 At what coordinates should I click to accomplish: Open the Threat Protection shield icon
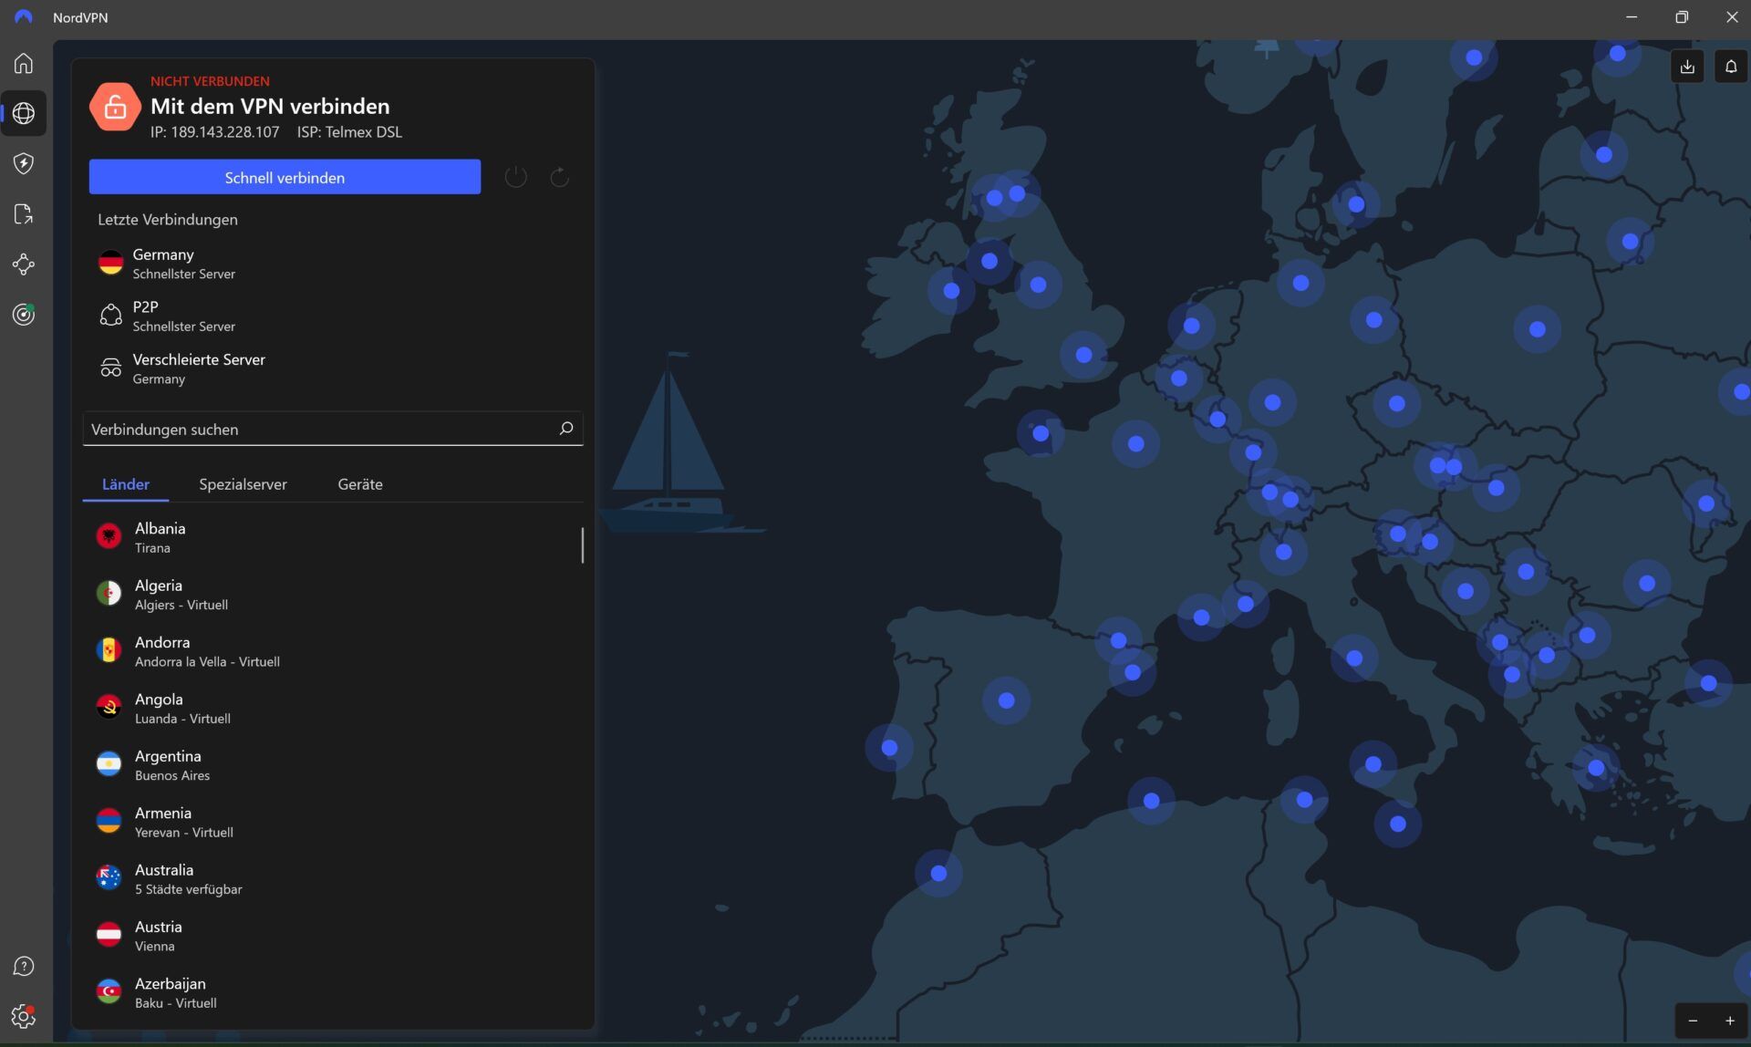[24, 163]
